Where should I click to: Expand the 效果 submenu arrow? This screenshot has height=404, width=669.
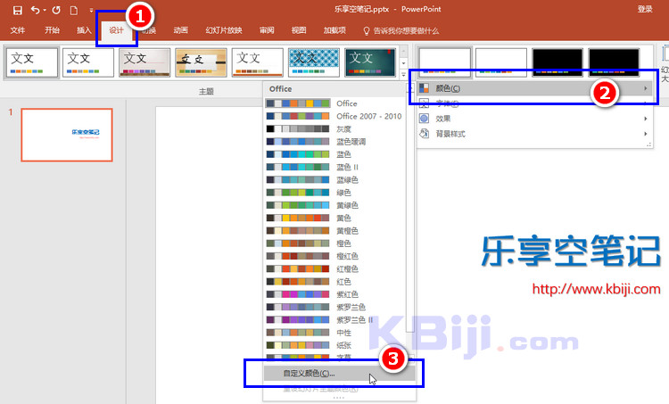pos(646,119)
